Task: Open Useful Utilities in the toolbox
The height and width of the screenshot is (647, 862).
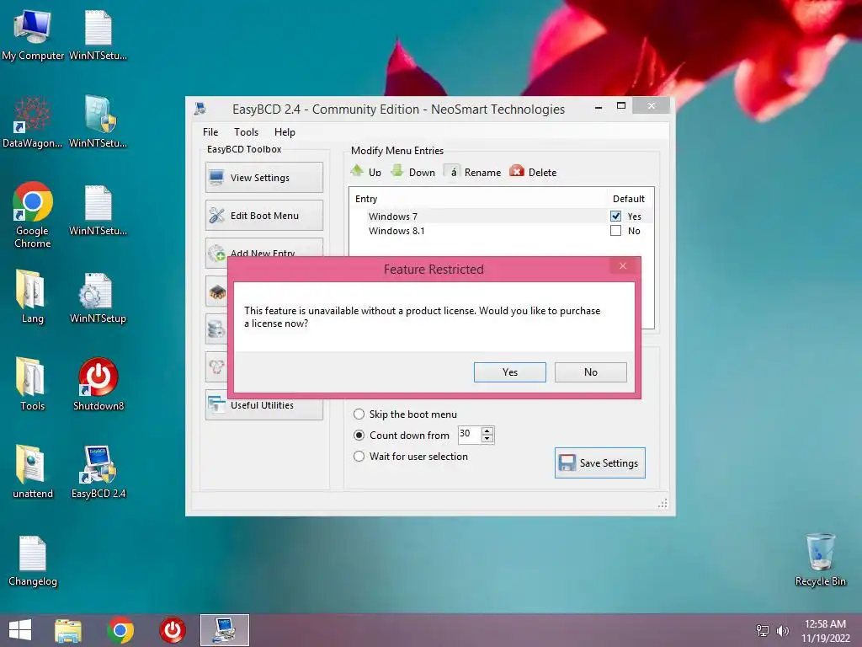Action: 263,407
